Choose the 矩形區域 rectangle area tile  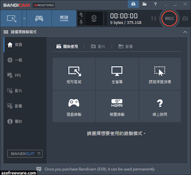pyautogui.click(x=74, y=74)
